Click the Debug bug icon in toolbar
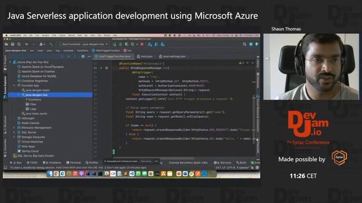This screenshot has height=203, width=362. (120, 44)
